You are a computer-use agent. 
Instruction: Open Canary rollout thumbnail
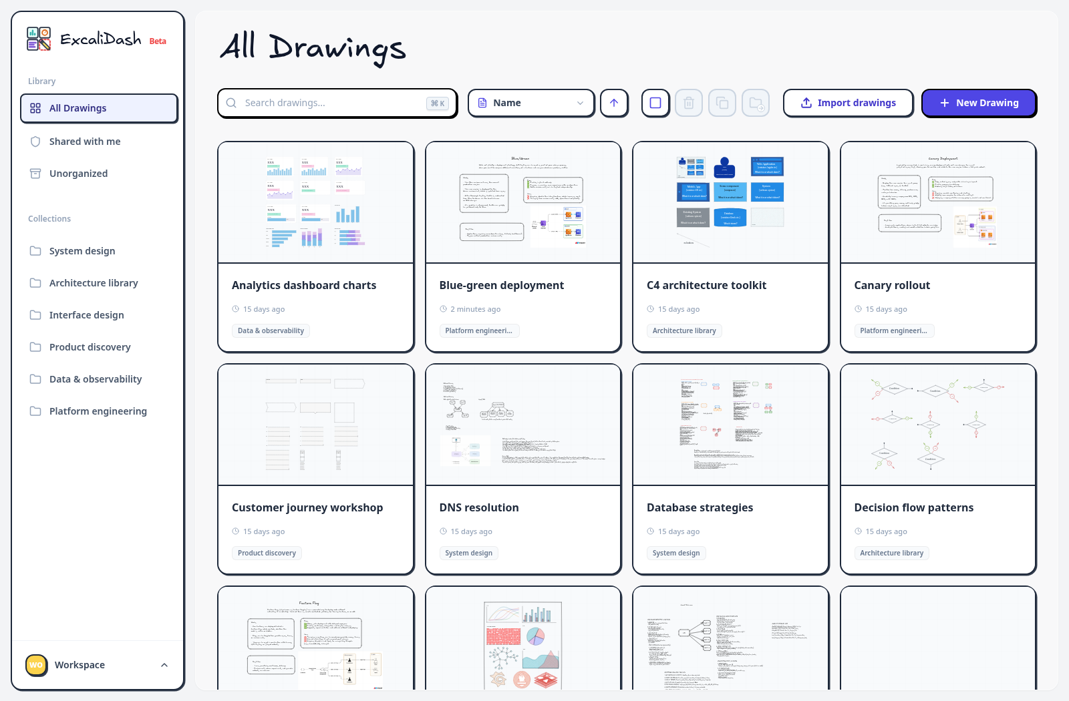click(x=939, y=202)
